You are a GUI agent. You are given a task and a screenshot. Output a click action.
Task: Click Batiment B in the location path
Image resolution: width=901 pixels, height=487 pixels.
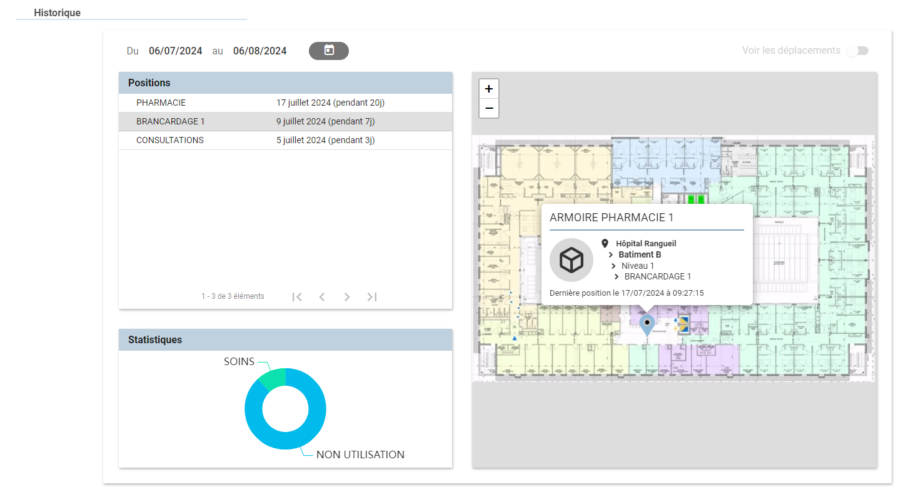pos(640,255)
